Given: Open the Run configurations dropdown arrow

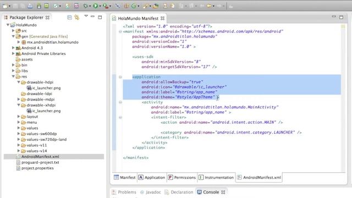Looking at the screenshot, I should 100,6.
